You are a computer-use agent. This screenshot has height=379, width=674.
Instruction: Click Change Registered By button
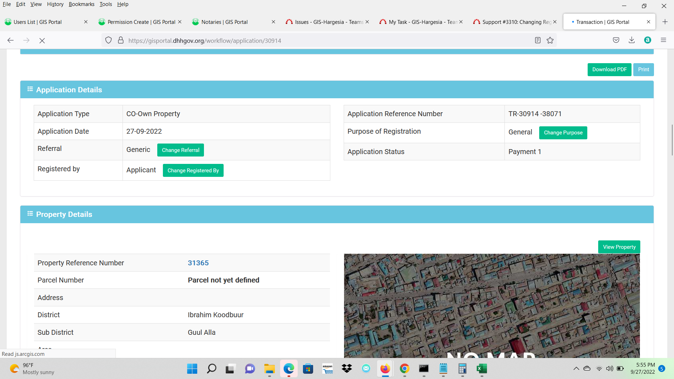pos(193,171)
